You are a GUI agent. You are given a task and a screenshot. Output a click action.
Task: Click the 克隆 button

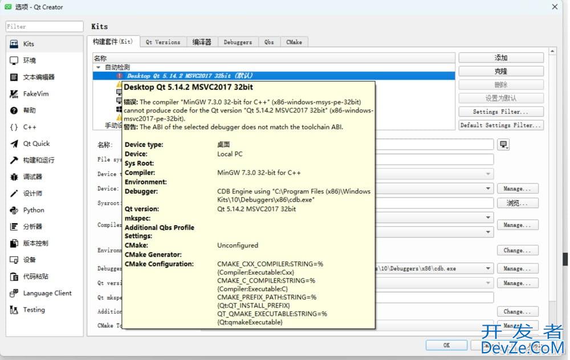(x=501, y=71)
